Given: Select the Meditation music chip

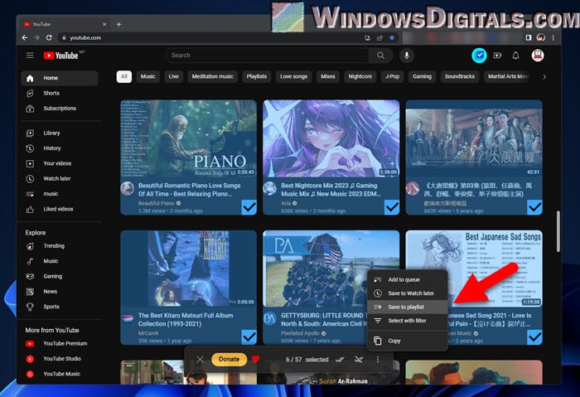Looking at the screenshot, I should 212,76.
